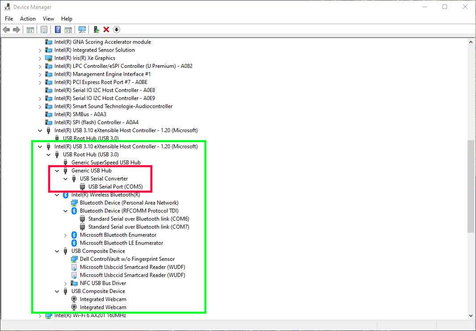476x331 pixels.
Task: Click the Show/Hide console tree icon
Action: click(30, 29)
